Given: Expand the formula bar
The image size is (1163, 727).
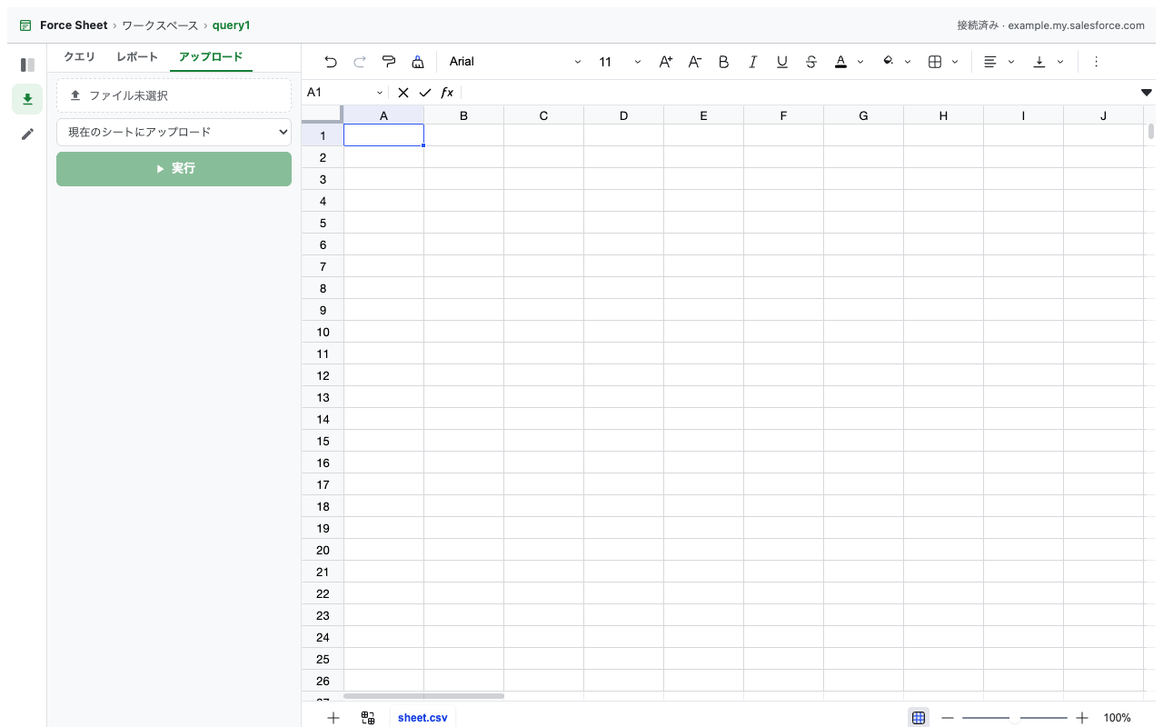Looking at the screenshot, I should pos(1147,93).
